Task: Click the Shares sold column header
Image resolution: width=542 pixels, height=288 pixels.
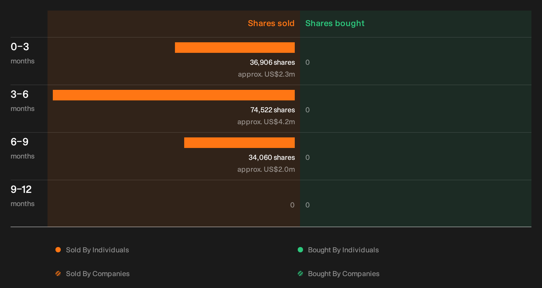Action: click(x=271, y=23)
